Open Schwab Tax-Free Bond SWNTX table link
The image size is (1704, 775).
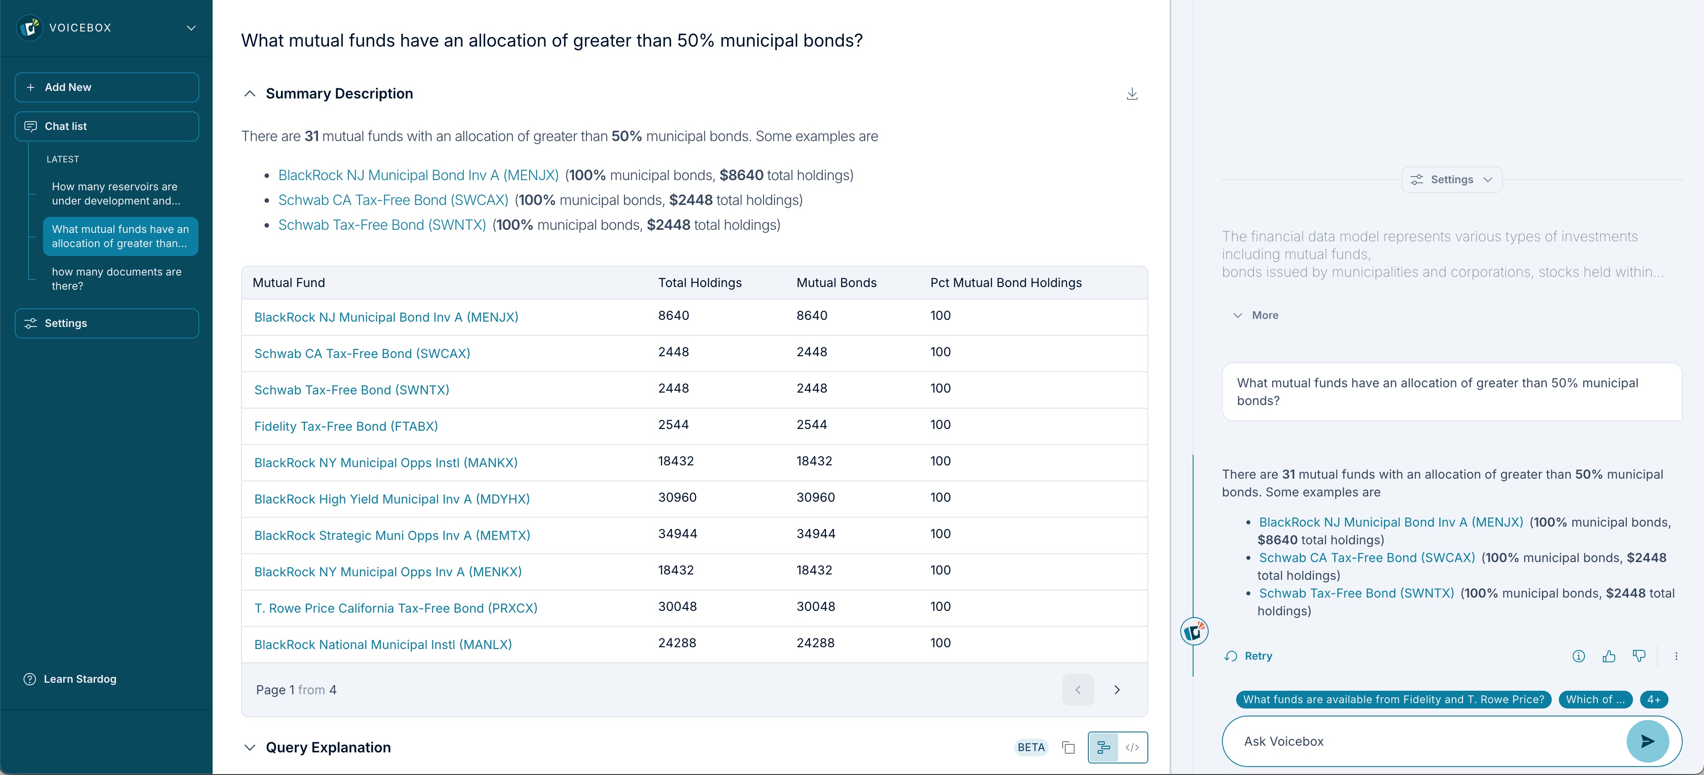351,390
